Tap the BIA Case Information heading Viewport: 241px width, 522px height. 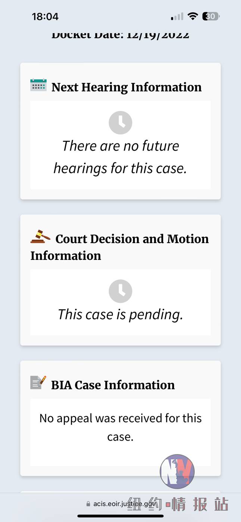113,385
